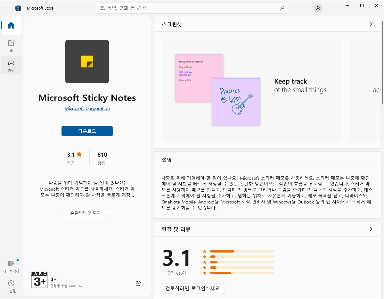Open the 게임 (Games) section
Viewport: 384px width, 299px height.
click(11, 65)
